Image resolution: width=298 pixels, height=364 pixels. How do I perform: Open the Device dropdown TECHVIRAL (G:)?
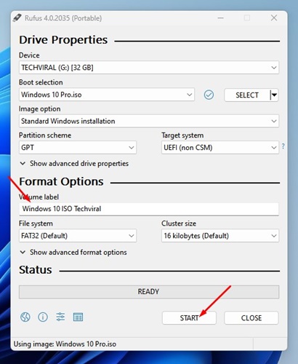coord(149,68)
